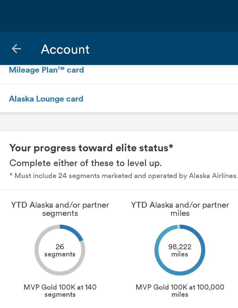The image size is (238, 308).
Task: Tap the MVP Gold 100K at 140 segments text
Action: tap(60, 290)
